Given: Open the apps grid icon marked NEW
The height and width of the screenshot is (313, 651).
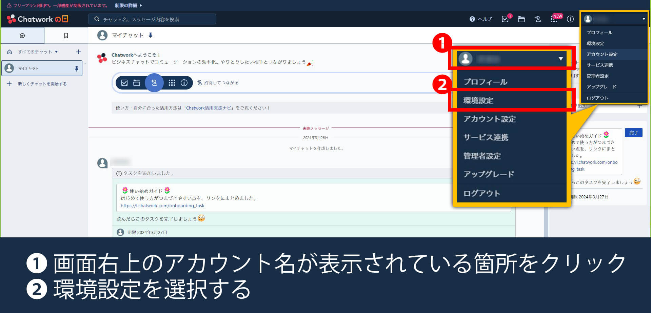Looking at the screenshot, I should (554, 19).
